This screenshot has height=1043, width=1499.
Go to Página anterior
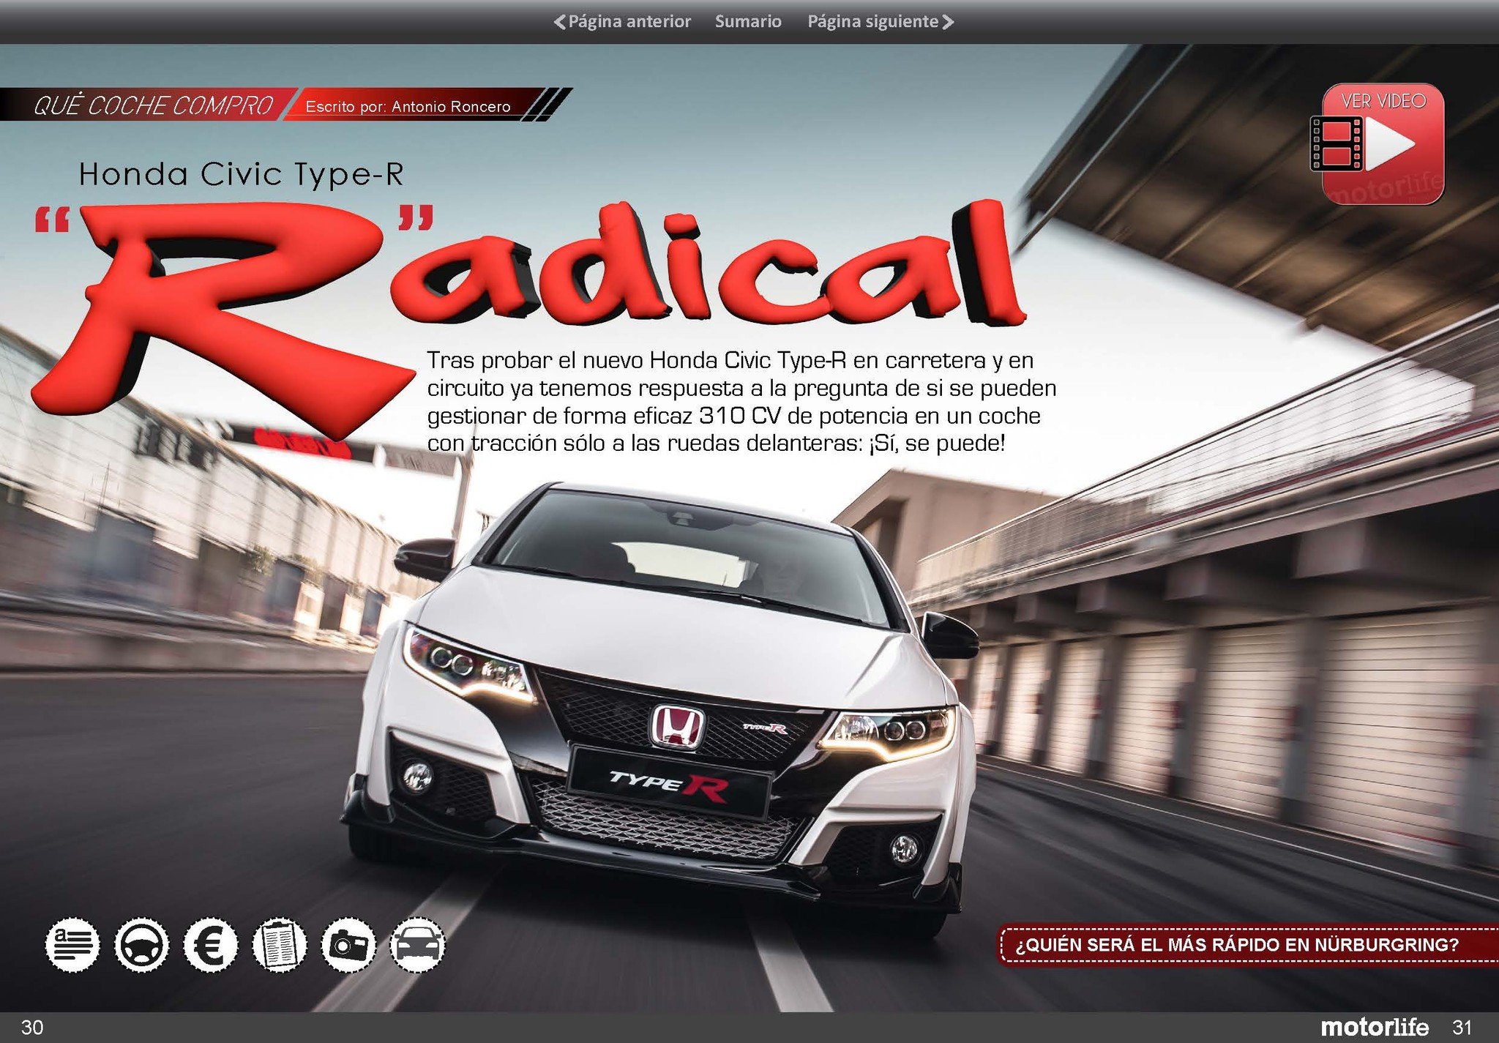pos(622,22)
